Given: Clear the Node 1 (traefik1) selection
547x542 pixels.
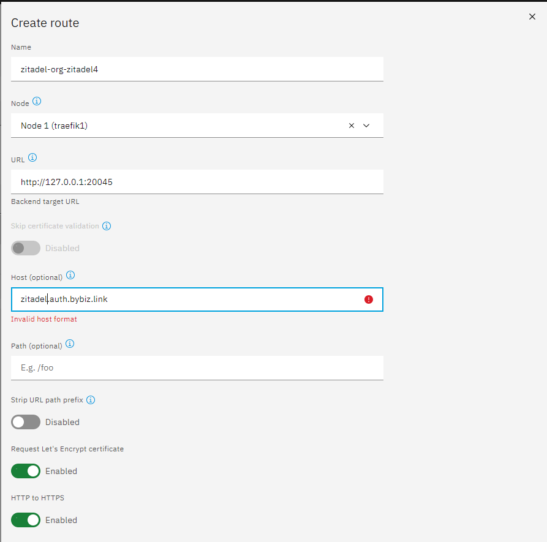Looking at the screenshot, I should click(352, 126).
